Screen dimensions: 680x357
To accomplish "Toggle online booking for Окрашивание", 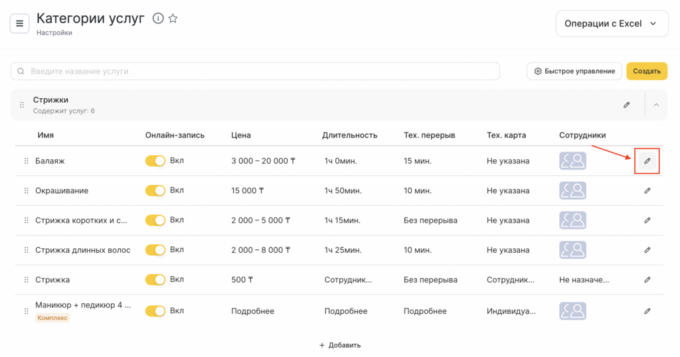I will pos(155,190).
